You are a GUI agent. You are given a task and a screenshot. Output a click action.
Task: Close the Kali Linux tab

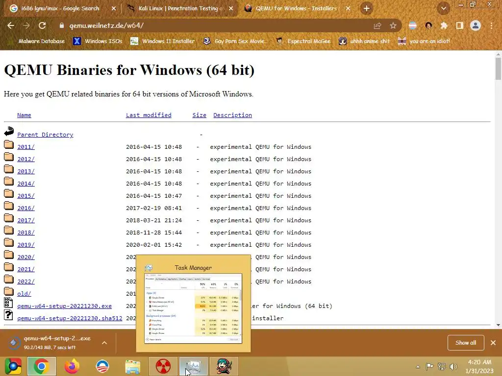(x=231, y=9)
